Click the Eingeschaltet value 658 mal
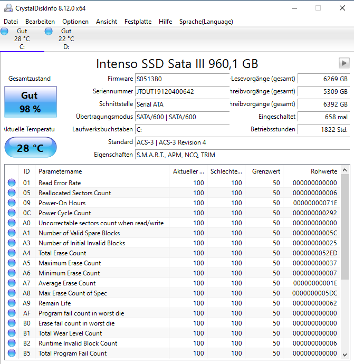This screenshot has width=354, height=364. tap(323, 117)
